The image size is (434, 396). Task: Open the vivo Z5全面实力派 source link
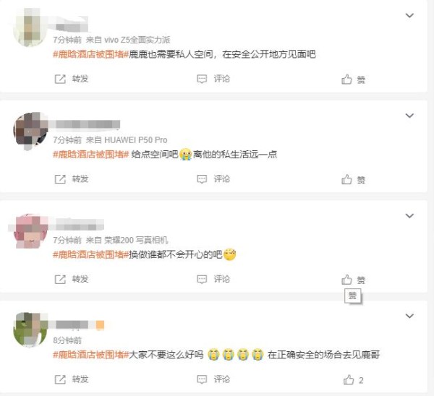137,40
